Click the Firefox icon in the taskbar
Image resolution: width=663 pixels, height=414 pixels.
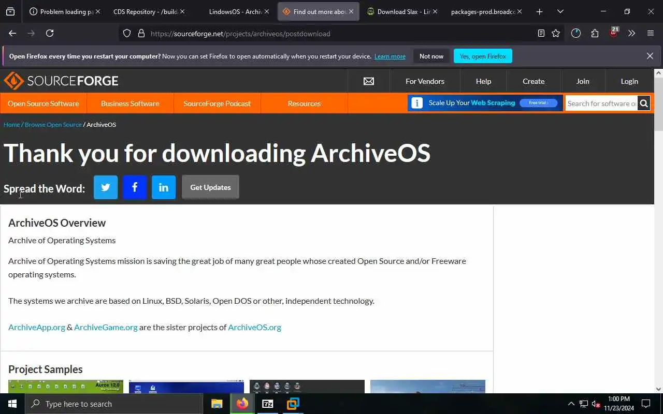tap(242, 404)
